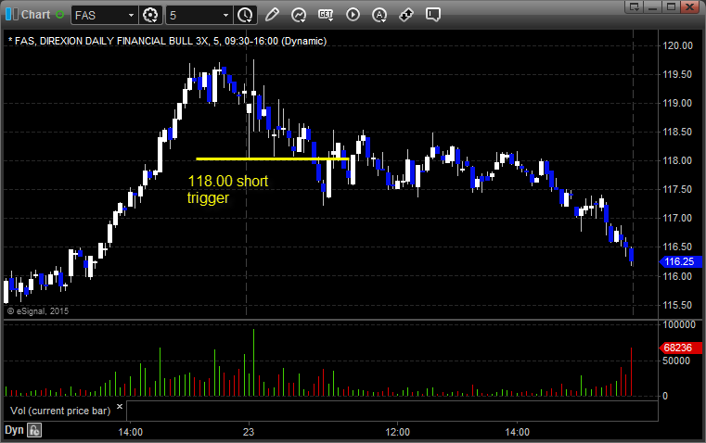Close the Vol current price bar panel
Image resolution: width=706 pixels, height=443 pixels.
point(120,407)
